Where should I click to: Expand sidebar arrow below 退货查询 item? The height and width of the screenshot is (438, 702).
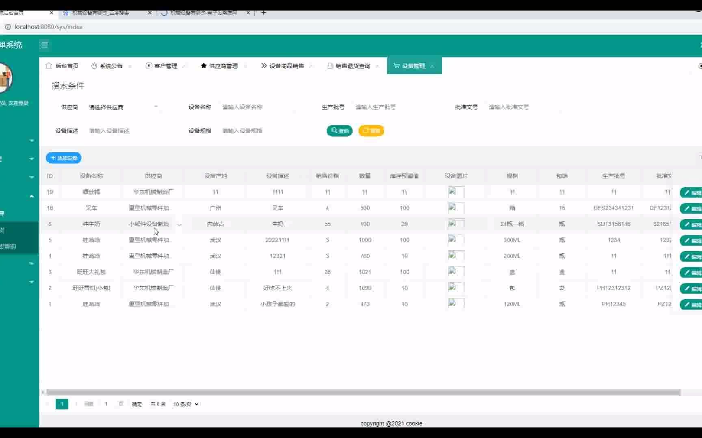[x=32, y=264]
